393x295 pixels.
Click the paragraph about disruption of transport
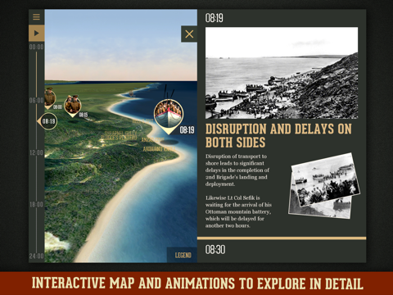(x=237, y=170)
